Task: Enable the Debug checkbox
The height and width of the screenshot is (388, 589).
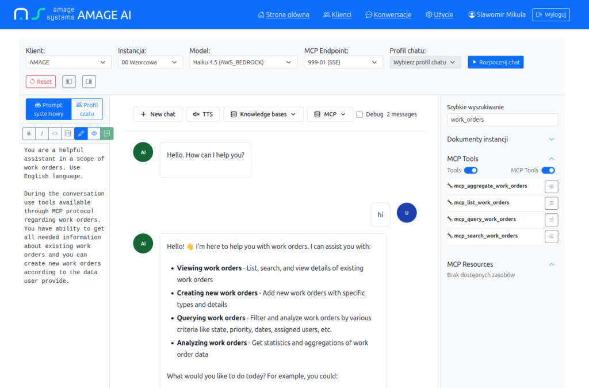Action: (x=359, y=114)
